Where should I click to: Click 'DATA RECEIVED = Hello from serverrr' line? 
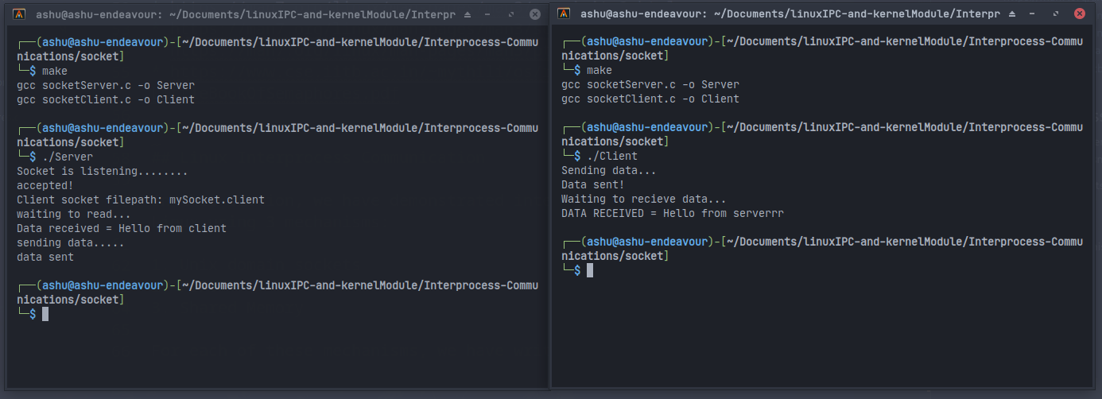pos(673,213)
